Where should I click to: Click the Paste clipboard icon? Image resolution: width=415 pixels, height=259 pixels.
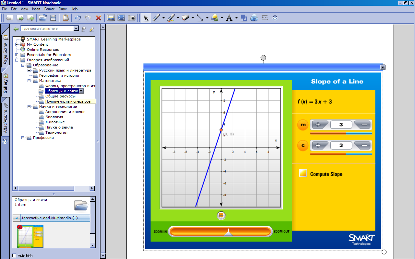click(65, 18)
